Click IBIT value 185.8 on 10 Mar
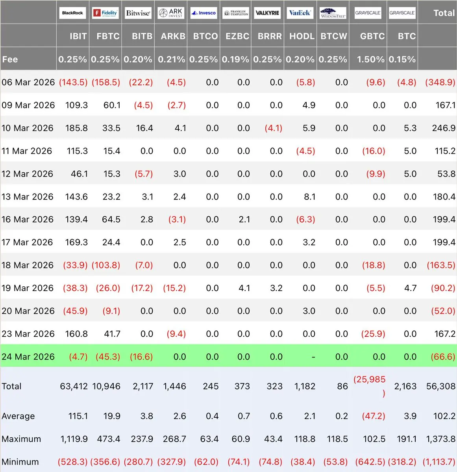The image size is (457, 472). click(x=76, y=128)
